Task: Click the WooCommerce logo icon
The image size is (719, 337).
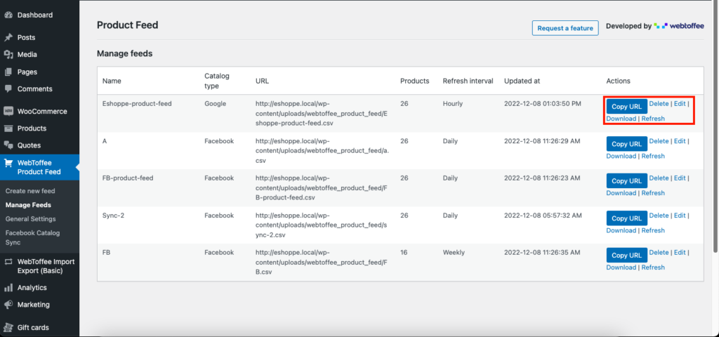Action: (8, 112)
